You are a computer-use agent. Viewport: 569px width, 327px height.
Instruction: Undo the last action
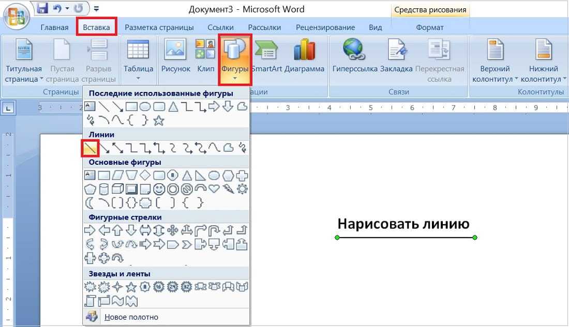pos(57,8)
